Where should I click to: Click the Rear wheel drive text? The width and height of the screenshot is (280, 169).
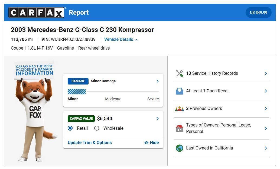coord(94,48)
